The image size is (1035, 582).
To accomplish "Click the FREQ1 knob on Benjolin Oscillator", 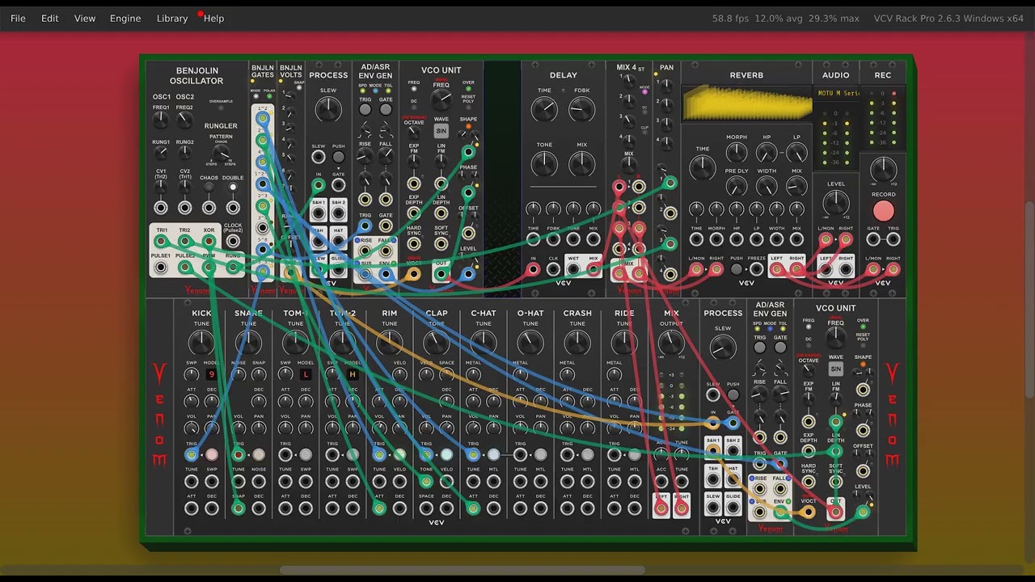I will tap(161, 120).
